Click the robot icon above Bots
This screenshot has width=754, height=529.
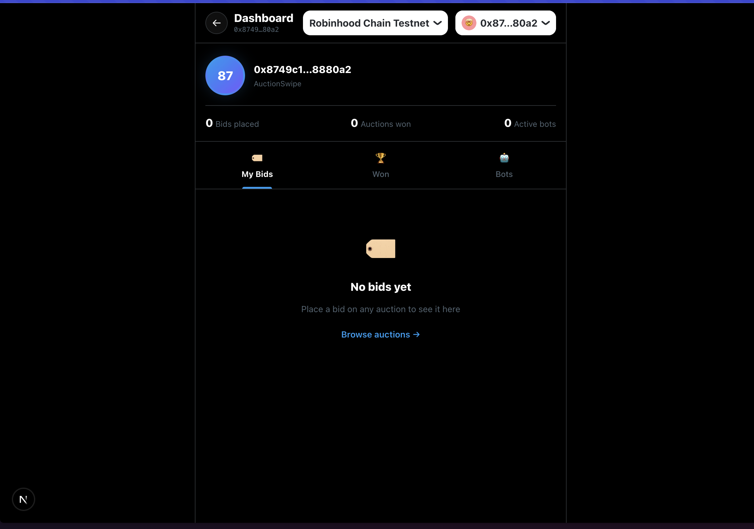pos(504,158)
